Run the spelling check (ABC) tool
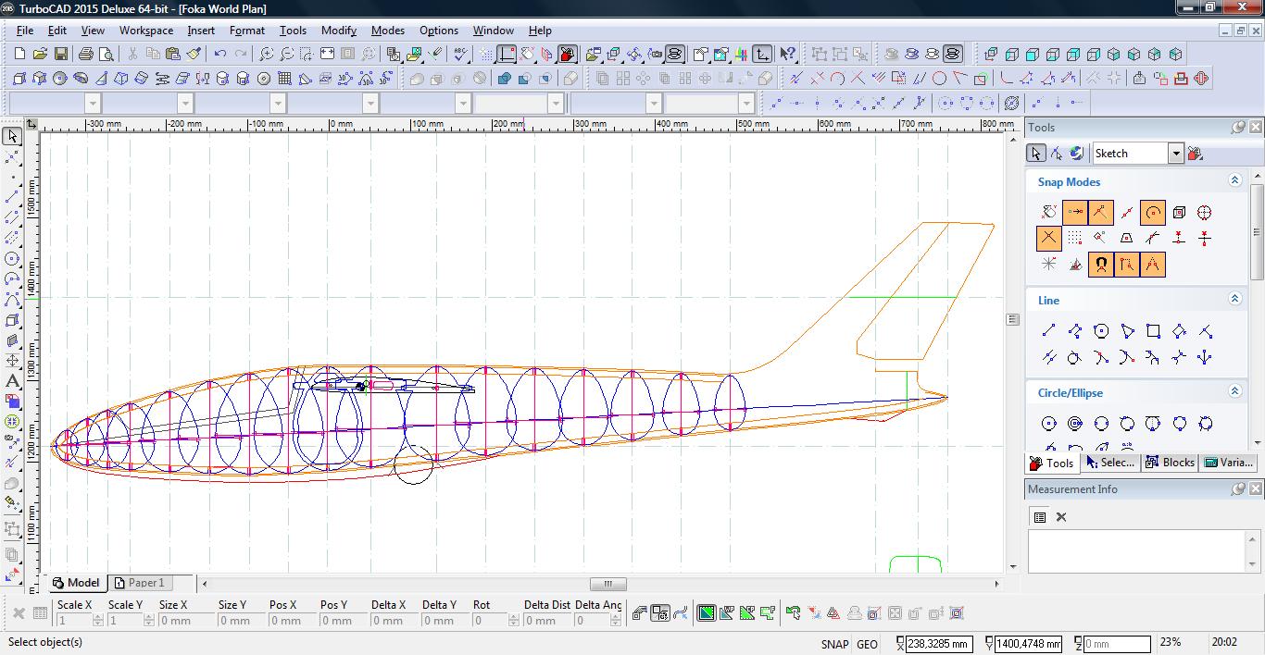This screenshot has height=655, width=1265. (x=458, y=55)
